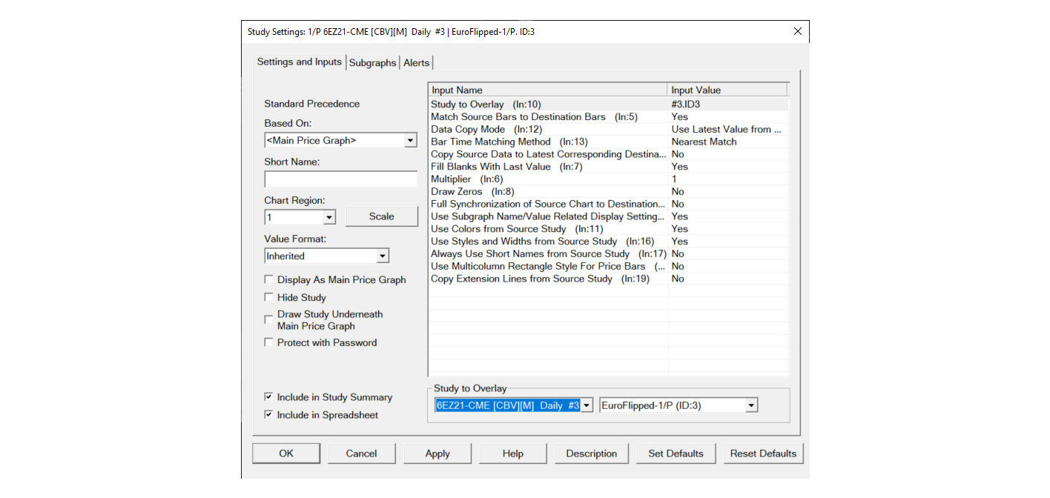Open the EuroFlipped-1/P study dropdown
The width and height of the screenshot is (1050, 498).
[x=750, y=405]
